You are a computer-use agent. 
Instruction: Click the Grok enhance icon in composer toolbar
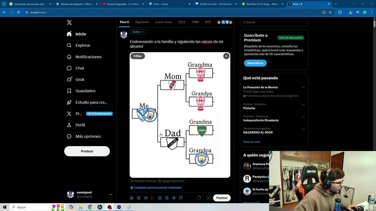tap(146, 198)
